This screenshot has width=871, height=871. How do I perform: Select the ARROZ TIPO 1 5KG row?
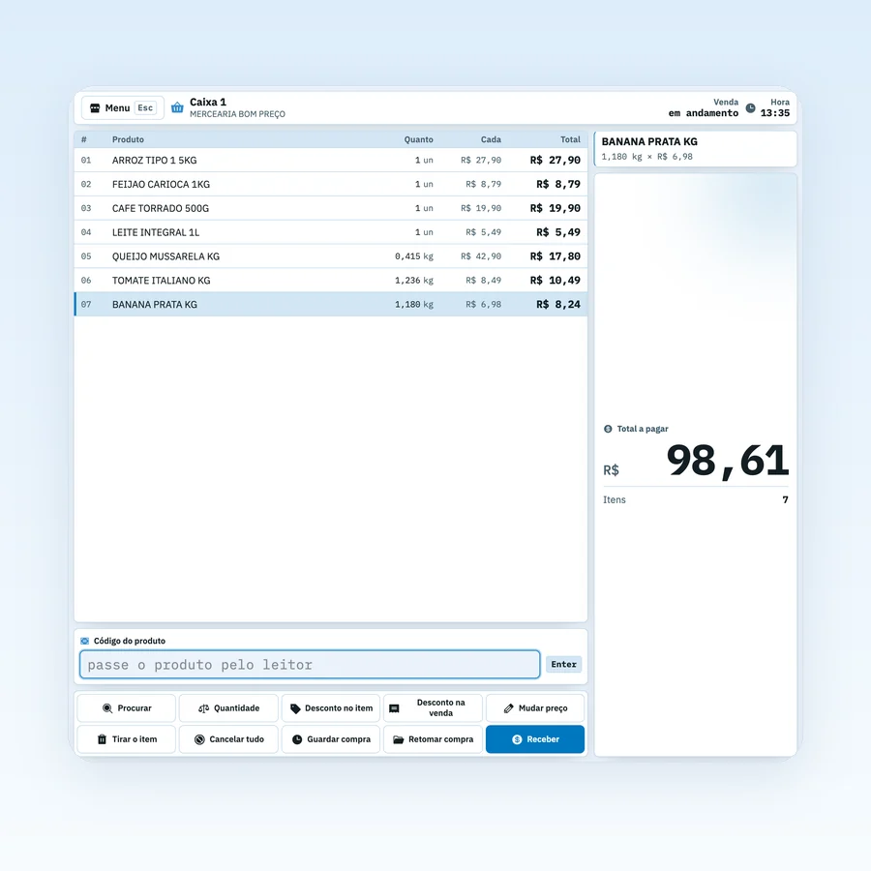(x=331, y=160)
